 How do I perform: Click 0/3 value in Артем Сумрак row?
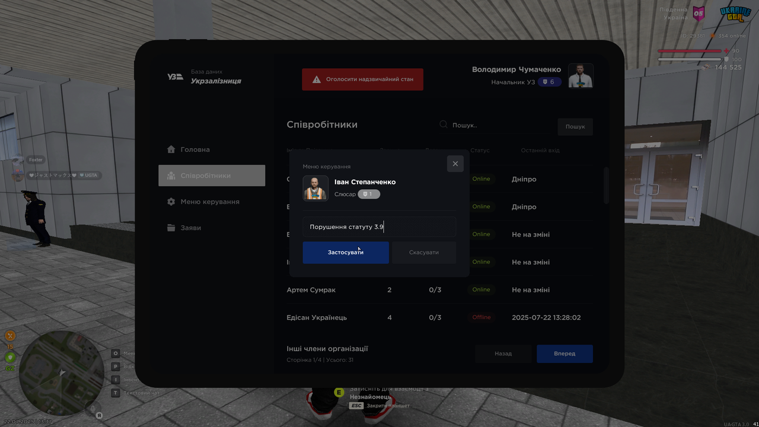[x=435, y=290]
